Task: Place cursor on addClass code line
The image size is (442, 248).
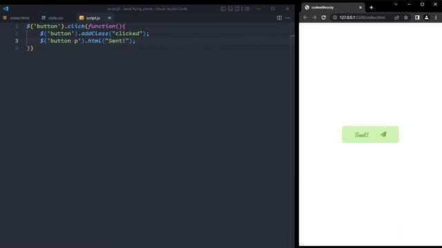Action: click(94, 34)
